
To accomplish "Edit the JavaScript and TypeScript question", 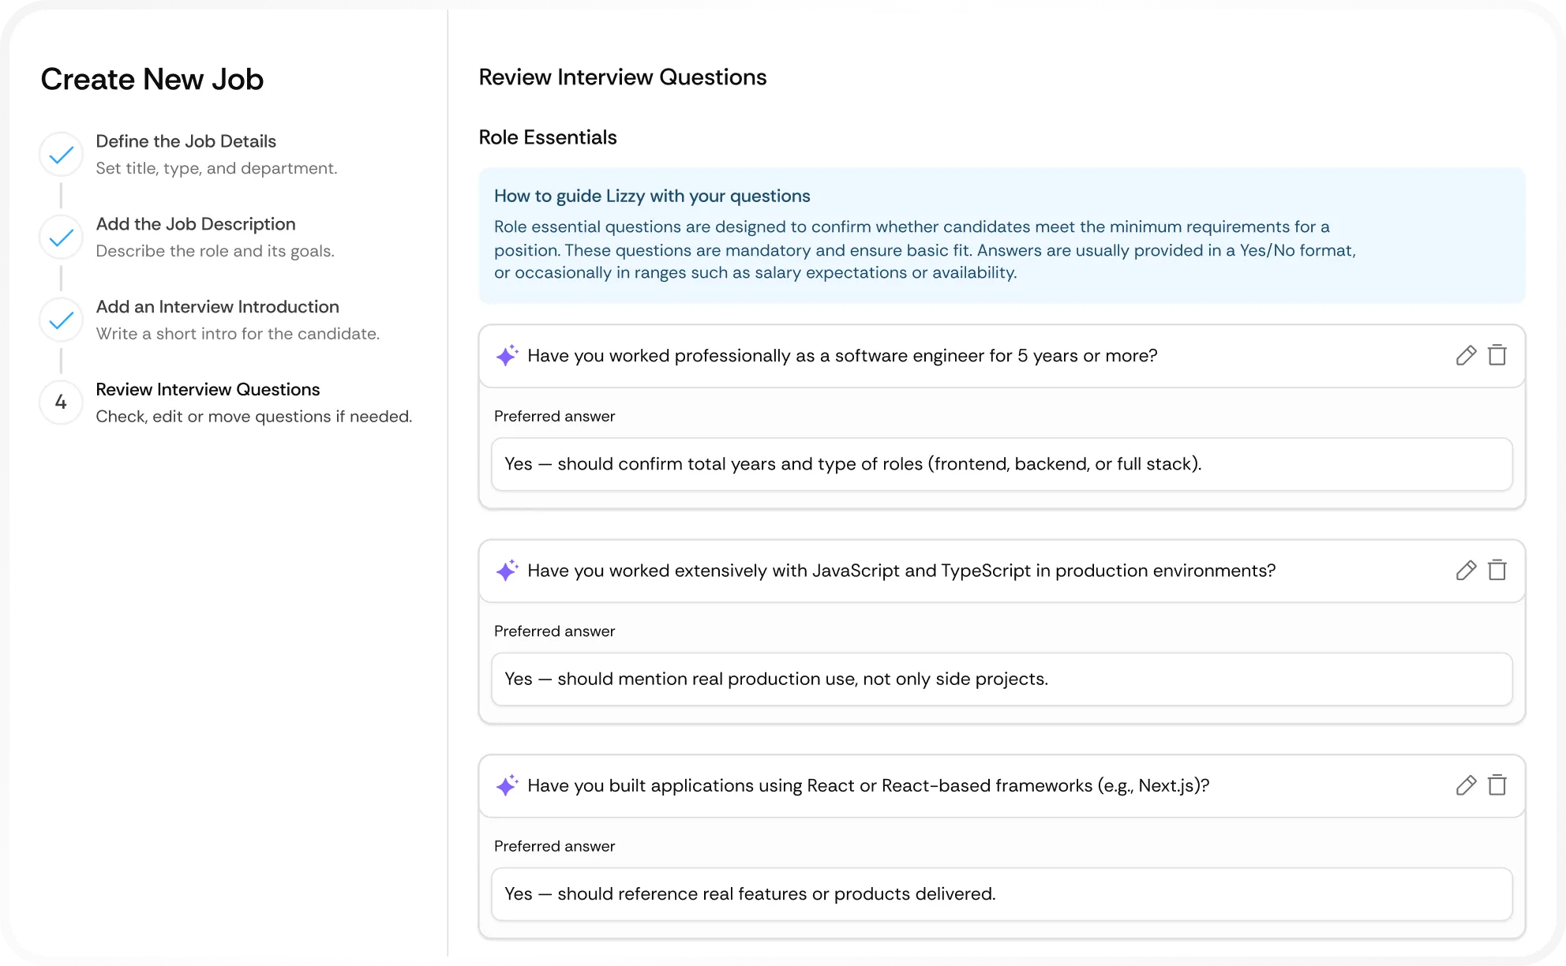I will tap(1467, 571).
